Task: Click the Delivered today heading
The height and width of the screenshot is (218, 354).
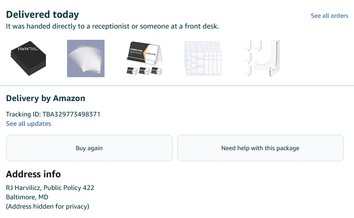Action: (x=42, y=15)
